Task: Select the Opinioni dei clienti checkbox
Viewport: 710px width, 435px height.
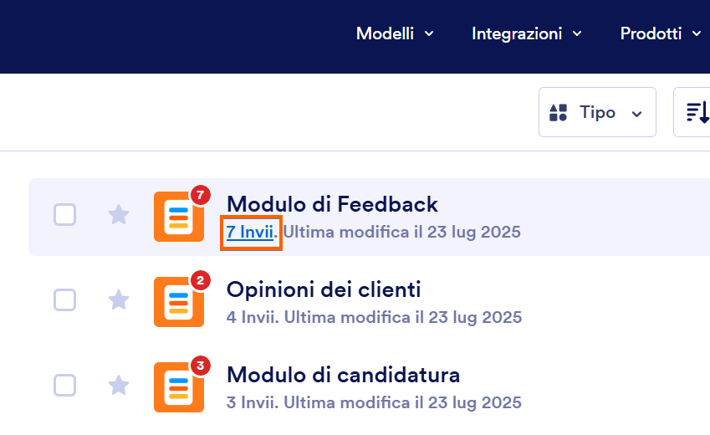Action: pos(64,299)
